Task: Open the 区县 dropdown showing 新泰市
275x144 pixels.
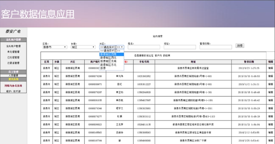Action: [55, 47]
